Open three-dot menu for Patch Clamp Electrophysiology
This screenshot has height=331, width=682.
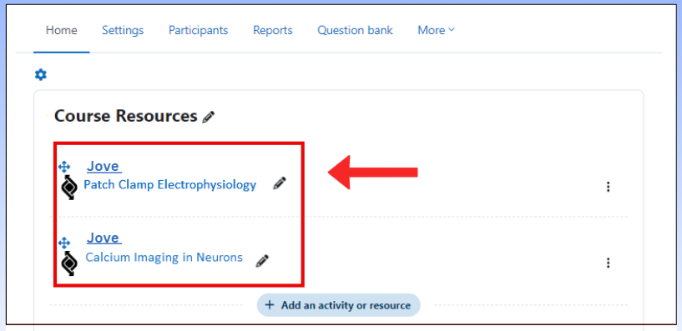click(x=608, y=187)
